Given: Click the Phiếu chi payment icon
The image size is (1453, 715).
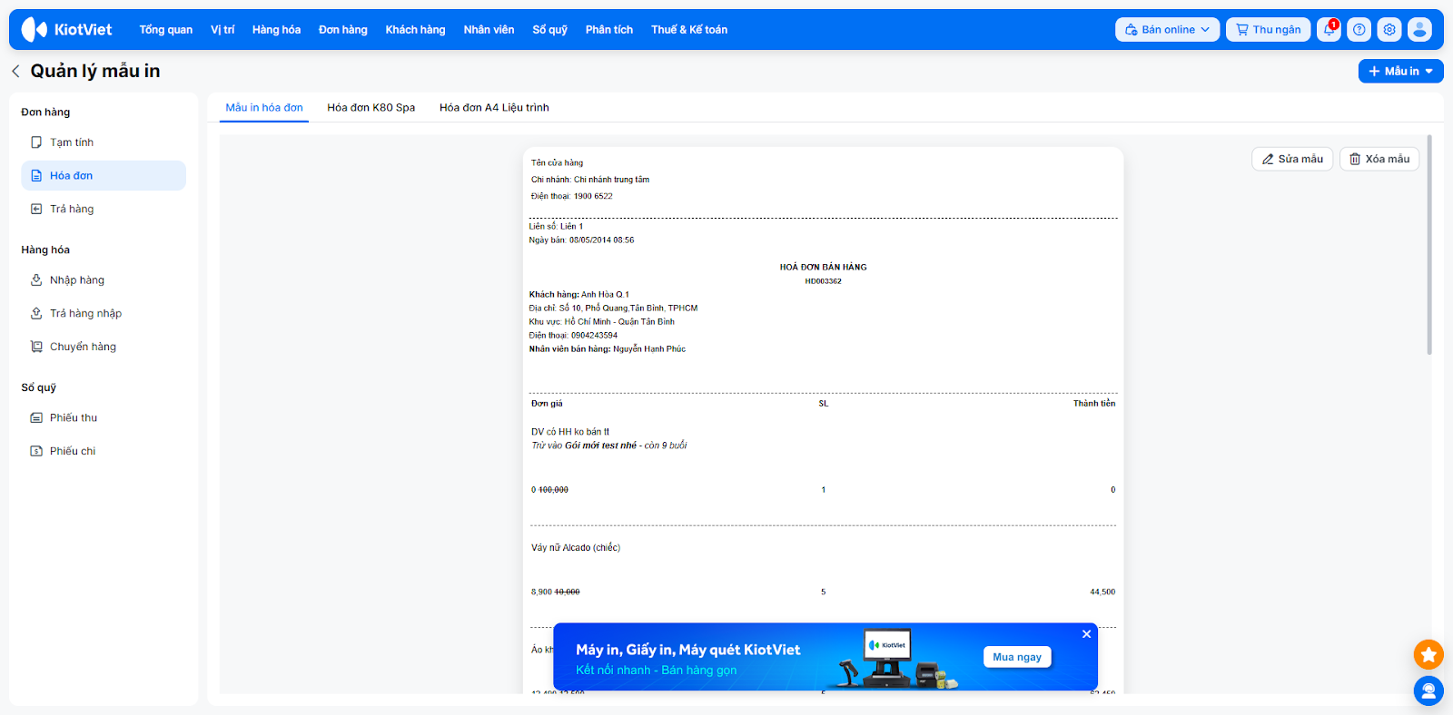Looking at the screenshot, I should (36, 451).
